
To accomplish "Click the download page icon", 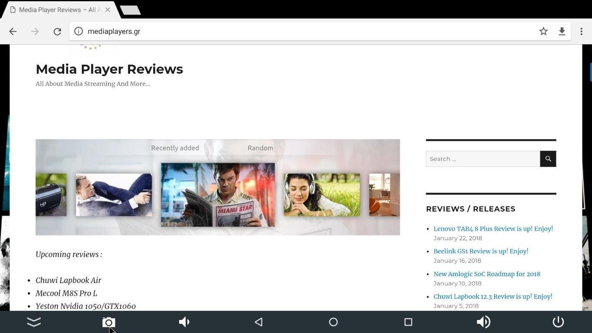I will [x=562, y=31].
